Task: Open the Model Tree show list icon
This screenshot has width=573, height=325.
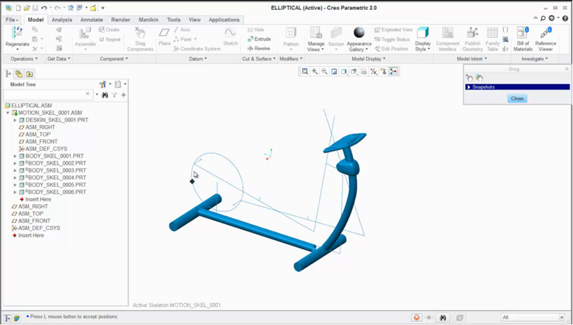Action: click(x=118, y=84)
